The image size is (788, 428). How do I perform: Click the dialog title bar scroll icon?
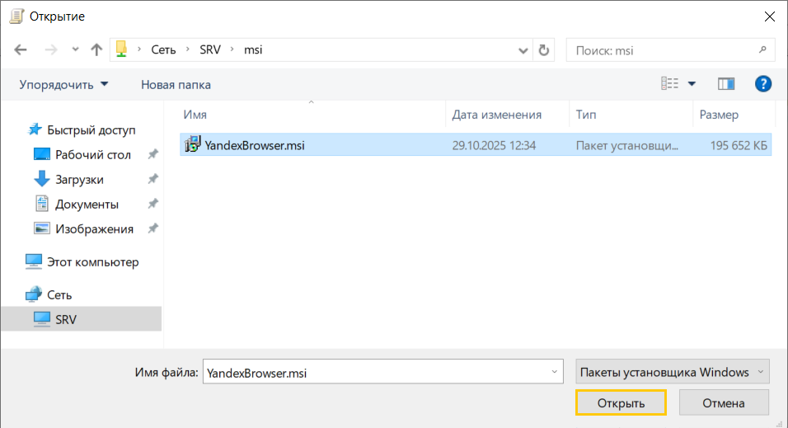tap(16, 16)
